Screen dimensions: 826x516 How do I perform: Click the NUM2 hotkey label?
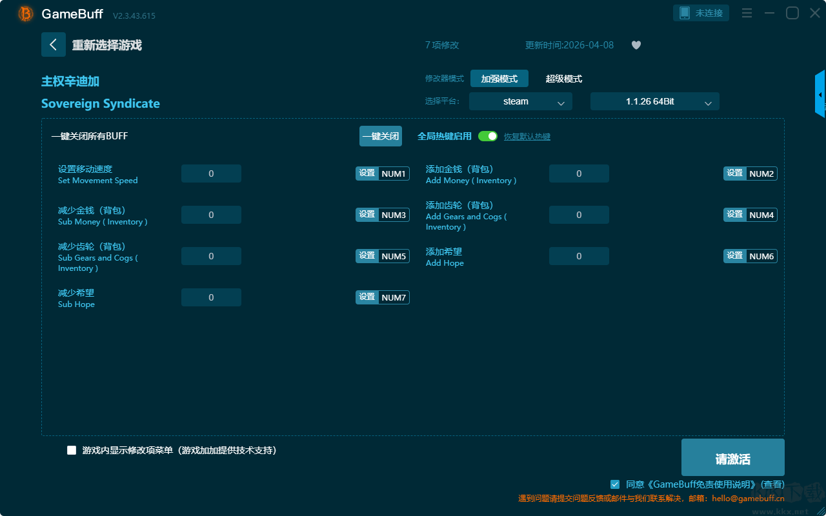coord(761,174)
